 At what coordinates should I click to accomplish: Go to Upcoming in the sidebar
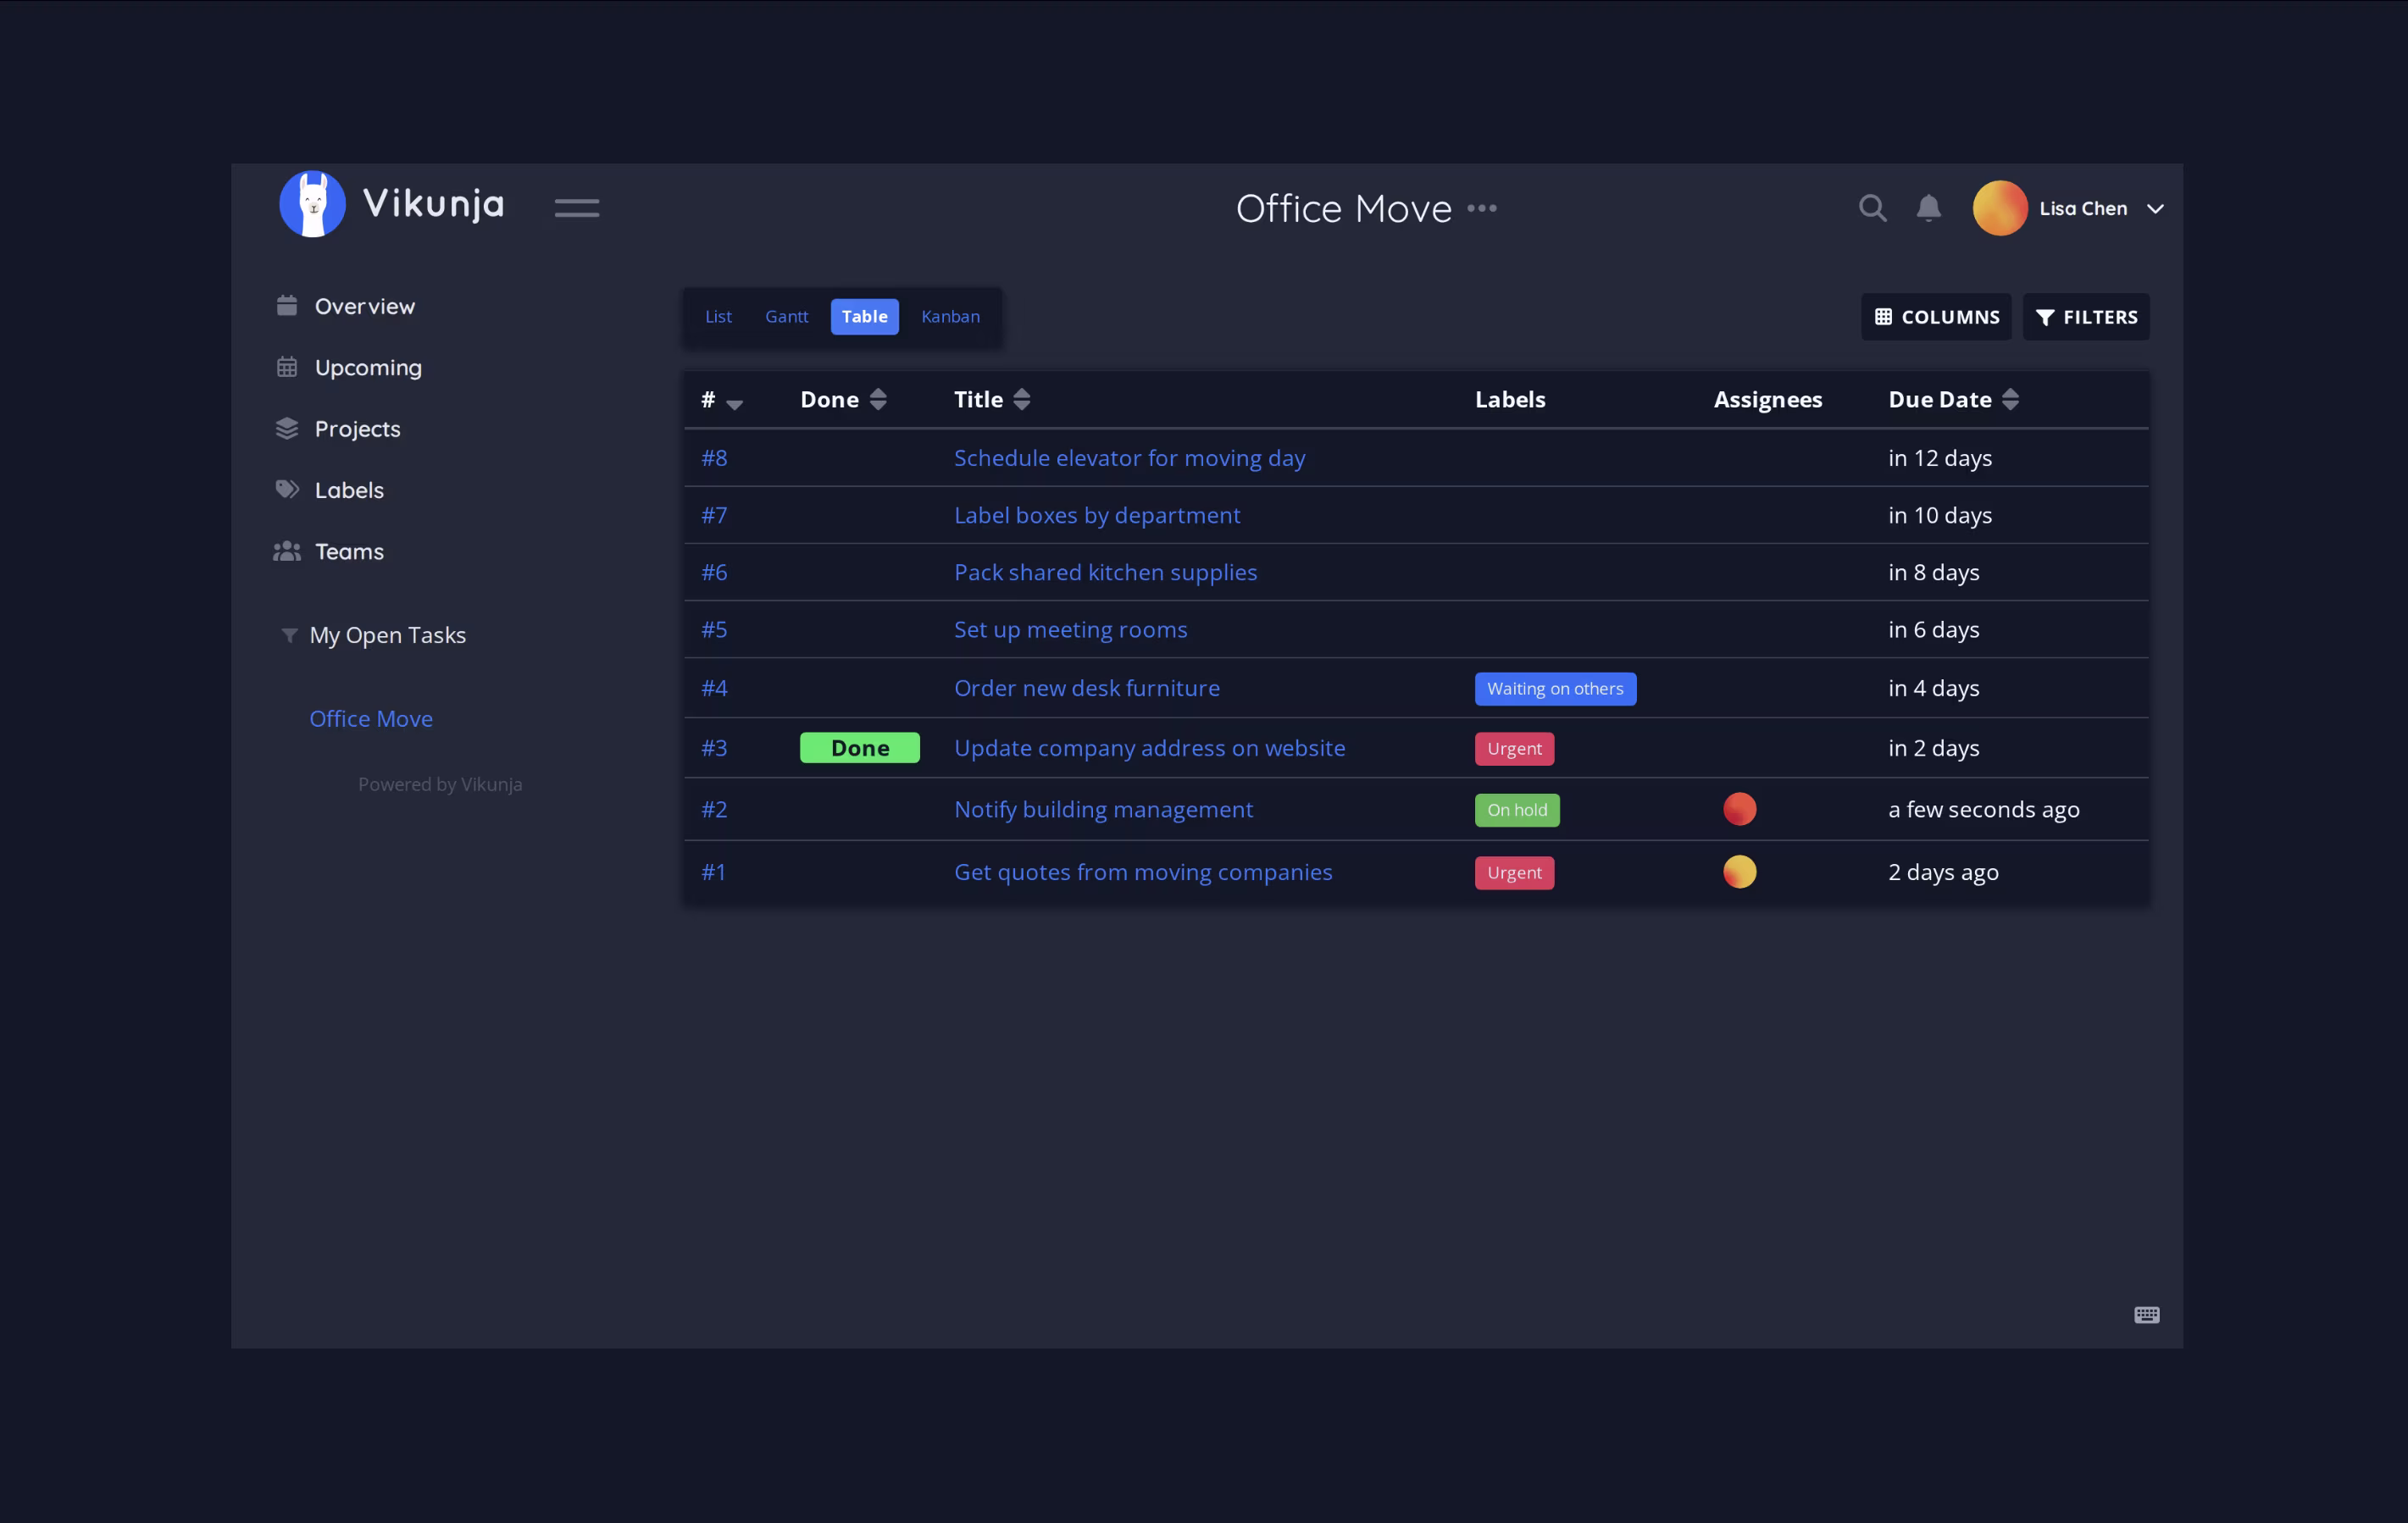click(368, 367)
